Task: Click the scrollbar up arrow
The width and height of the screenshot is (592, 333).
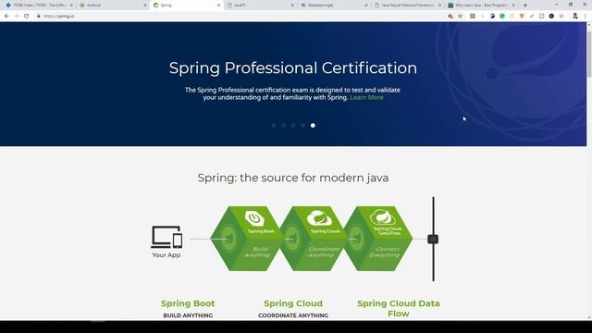Action: pos(589,25)
